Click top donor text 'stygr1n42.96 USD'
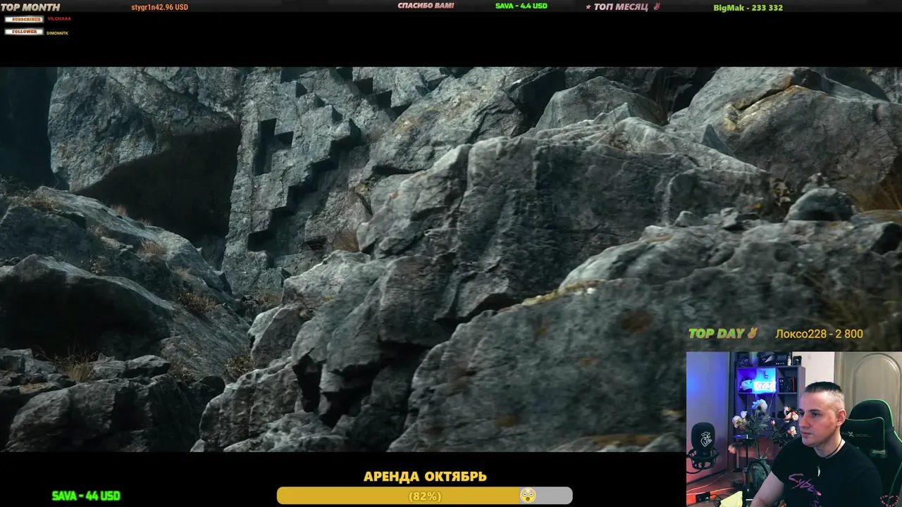 tap(159, 7)
